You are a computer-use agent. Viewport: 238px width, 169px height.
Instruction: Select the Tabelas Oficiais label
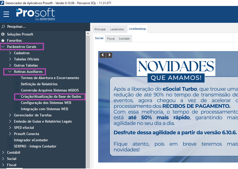(27, 59)
